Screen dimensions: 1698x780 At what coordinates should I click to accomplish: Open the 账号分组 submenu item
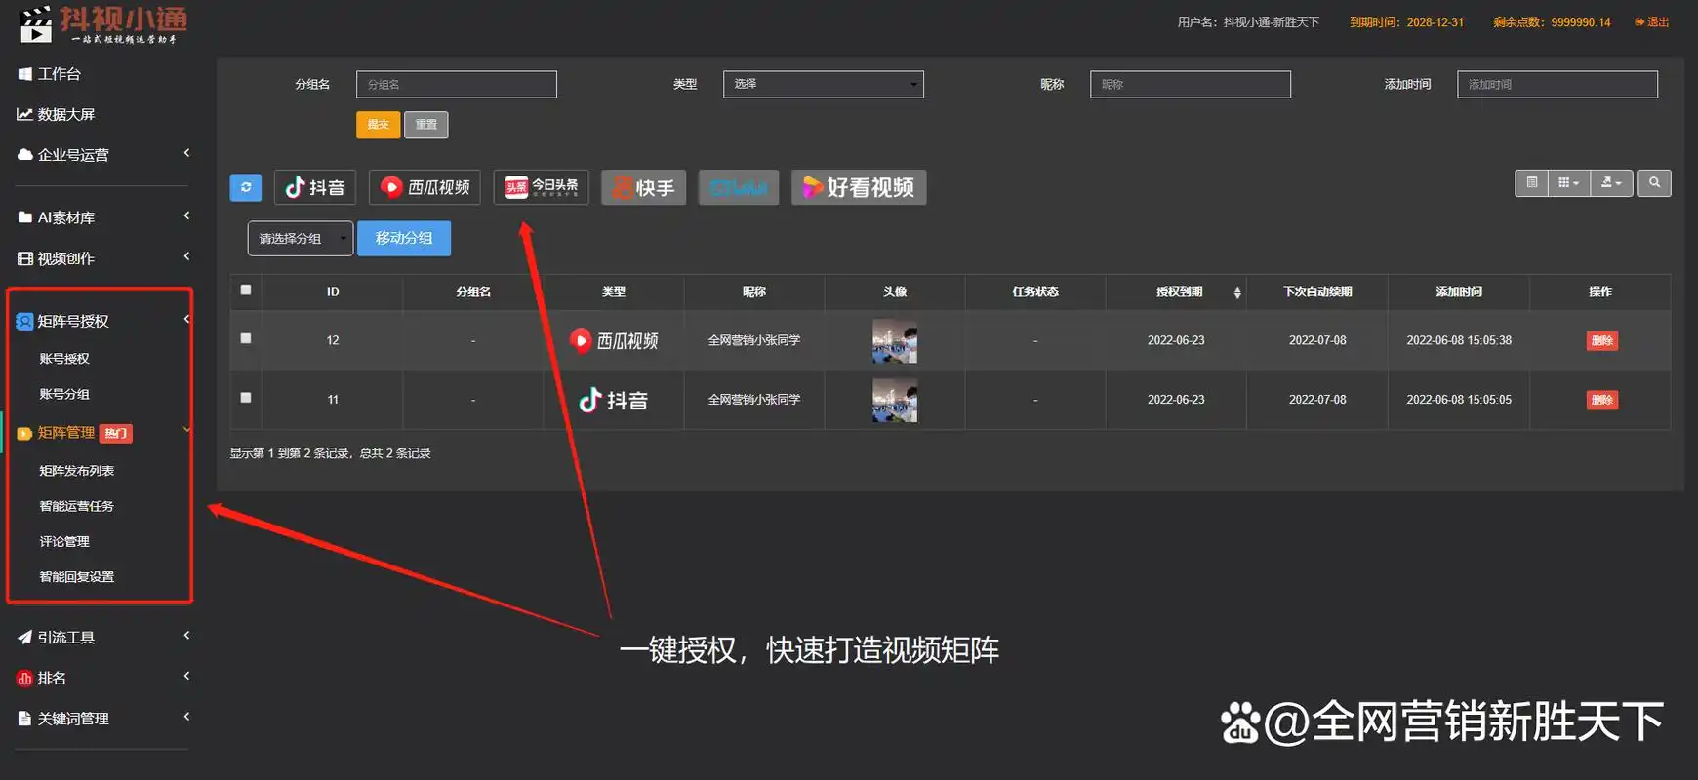(x=64, y=394)
